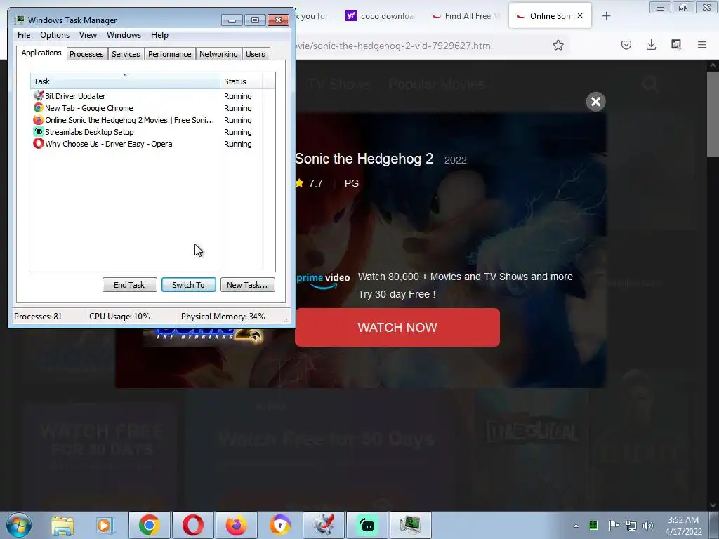Select the Opera task icon in list
Viewport: 719px width, 539px height.
[39, 143]
